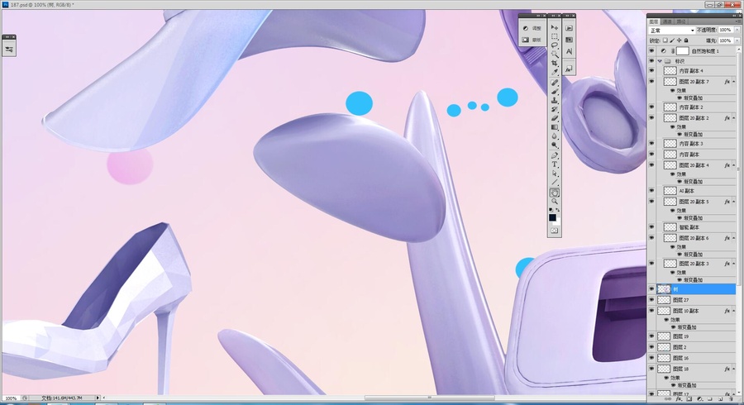Select the Clone Stamp tool
Screen dimensions: 744x405
(554, 101)
